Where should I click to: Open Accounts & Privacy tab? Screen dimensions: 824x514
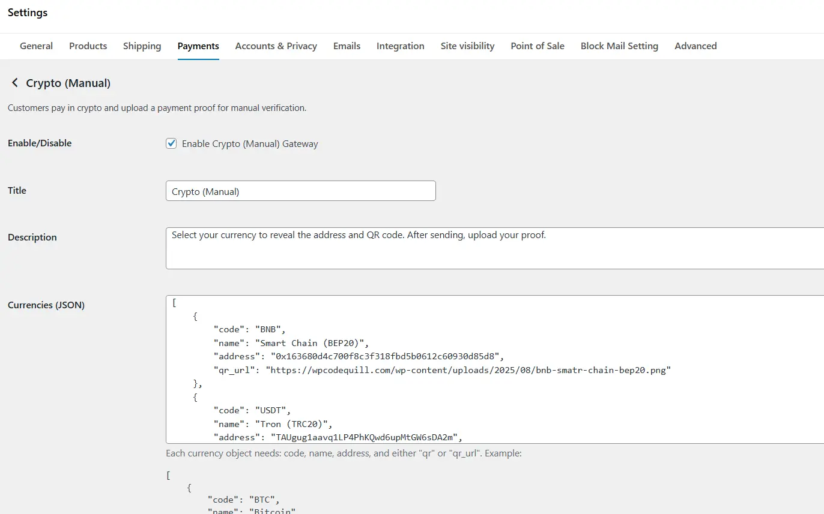(x=276, y=46)
